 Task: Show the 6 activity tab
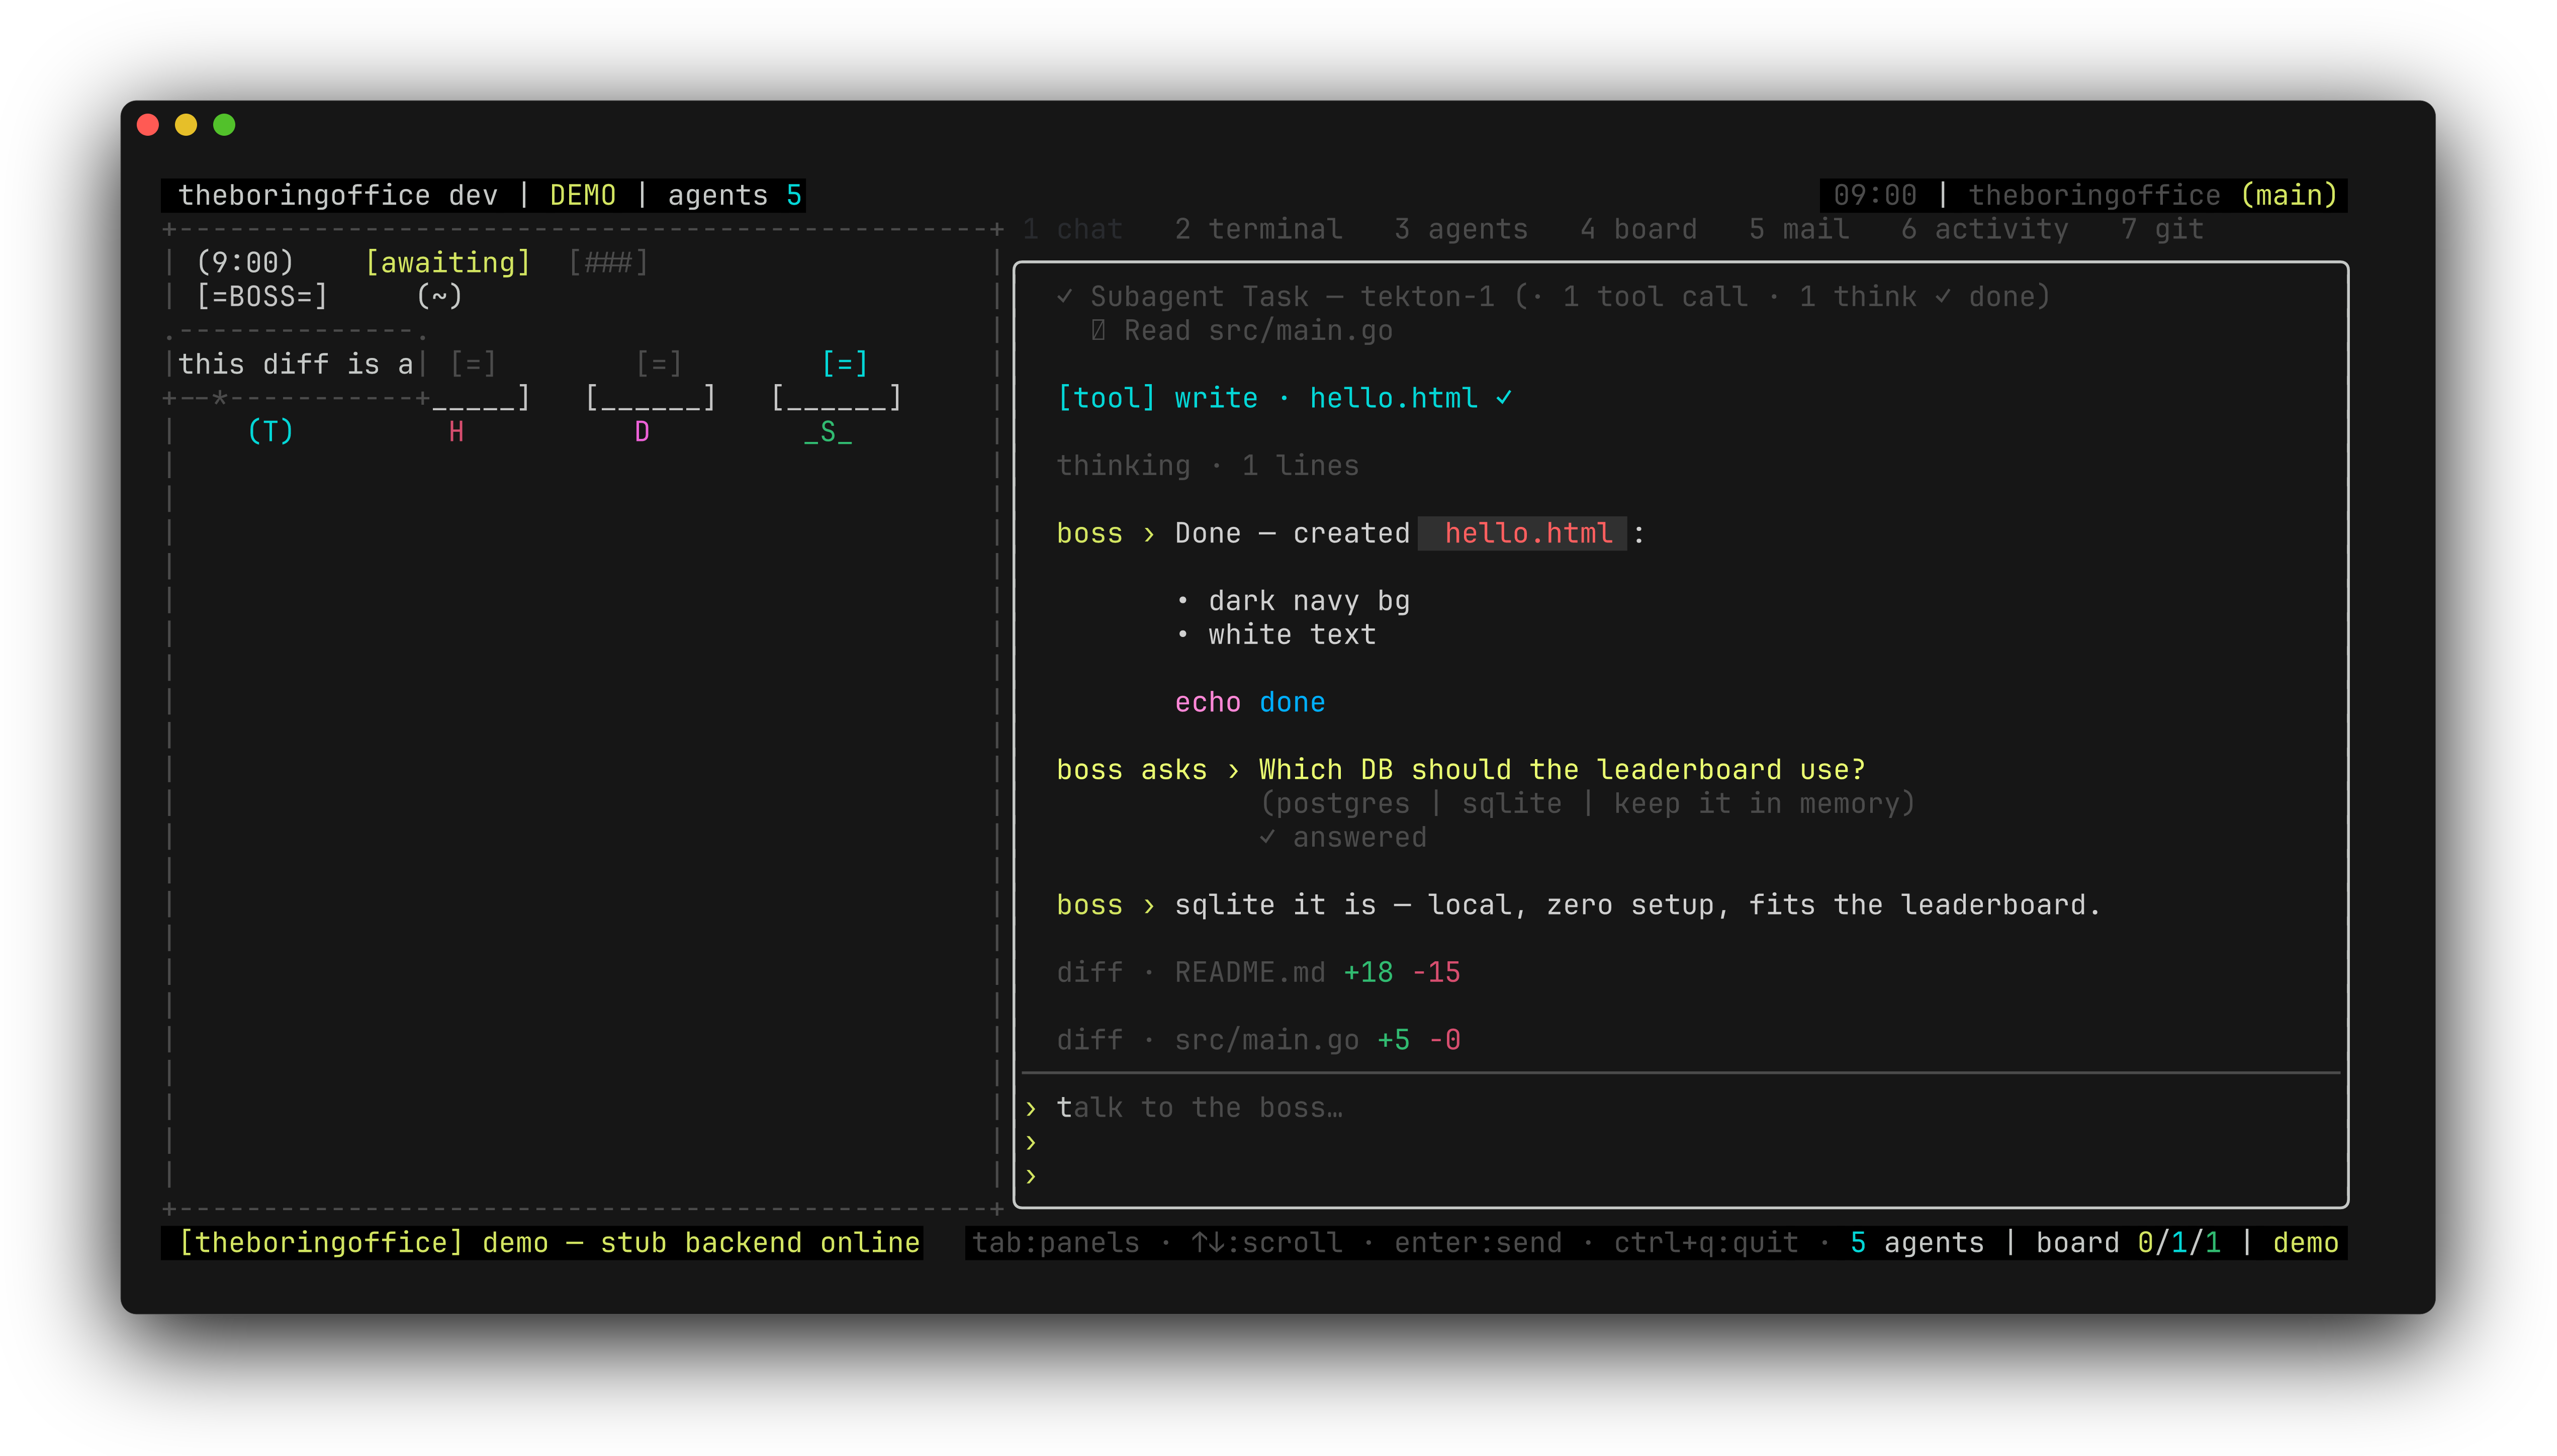tap(1985, 229)
